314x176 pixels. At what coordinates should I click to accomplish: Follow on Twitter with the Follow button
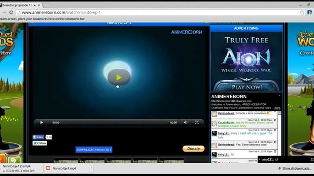40,143
